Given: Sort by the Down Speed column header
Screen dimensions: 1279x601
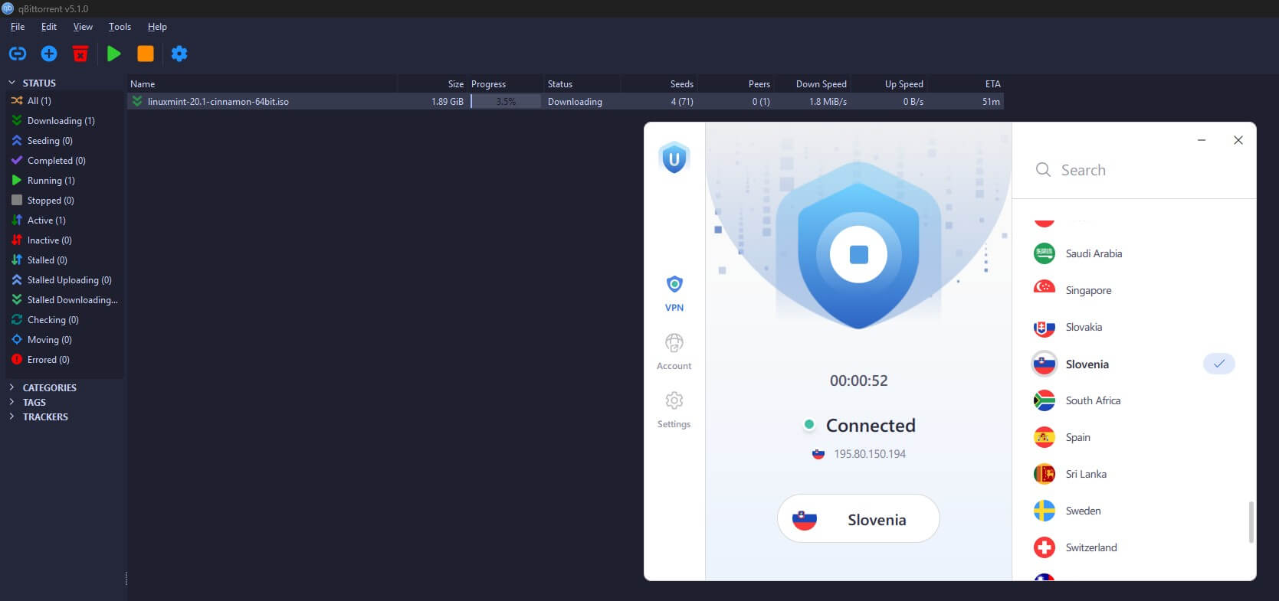Looking at the screenshot, I should [x=812, y=84].
